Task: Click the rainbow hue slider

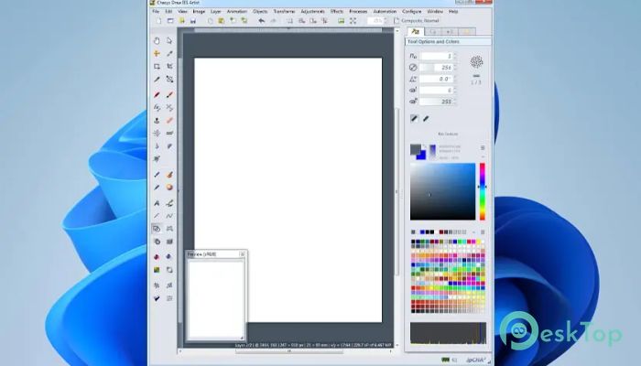Action: [483, 191]
